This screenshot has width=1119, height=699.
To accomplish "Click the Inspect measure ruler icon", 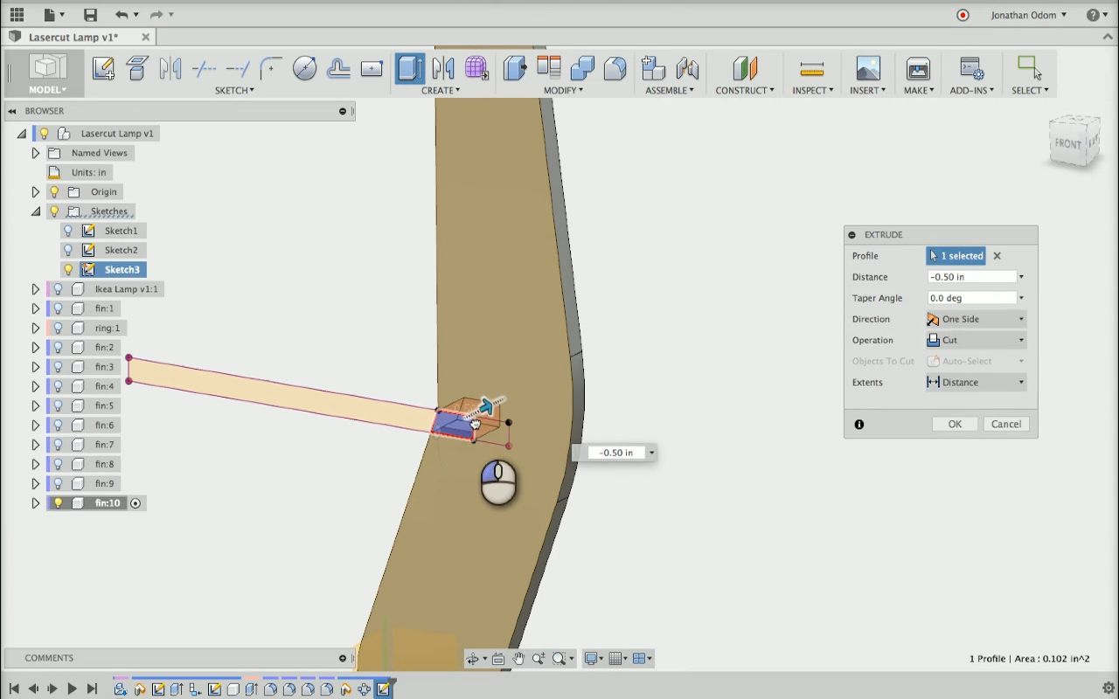I will tap(812, 68).
